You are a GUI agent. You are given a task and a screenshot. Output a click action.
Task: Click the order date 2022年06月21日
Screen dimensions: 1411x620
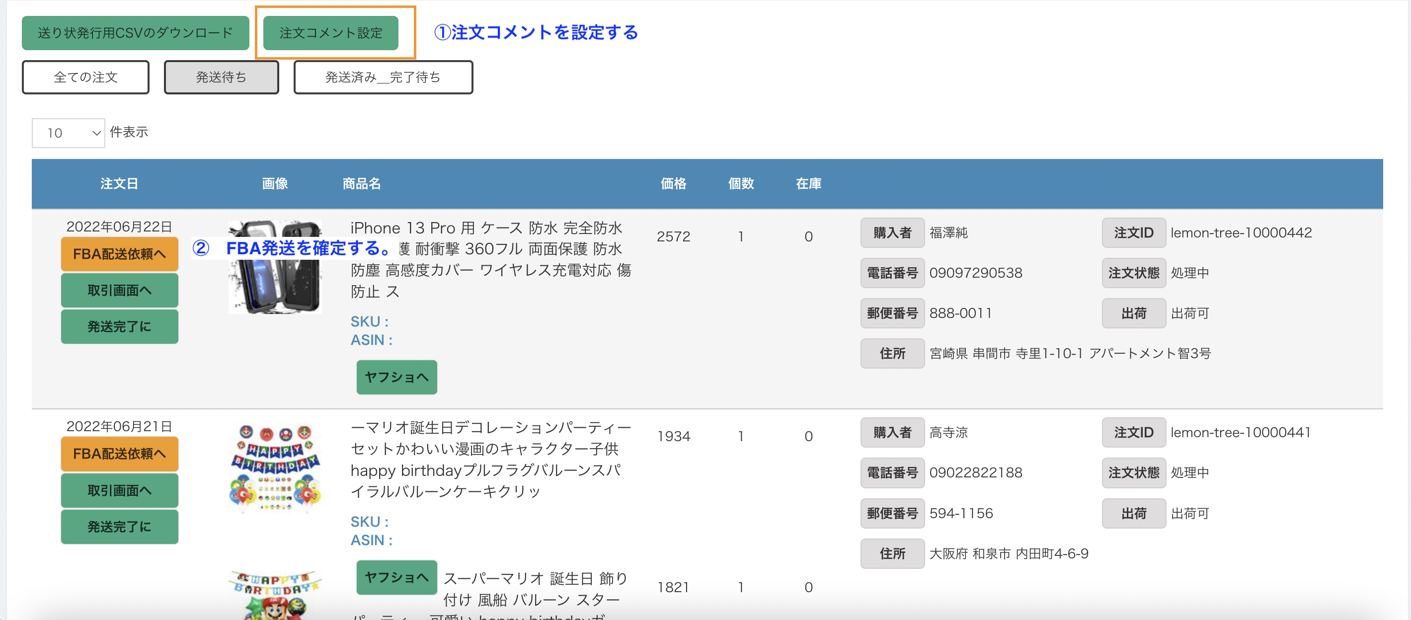(119, 426)
